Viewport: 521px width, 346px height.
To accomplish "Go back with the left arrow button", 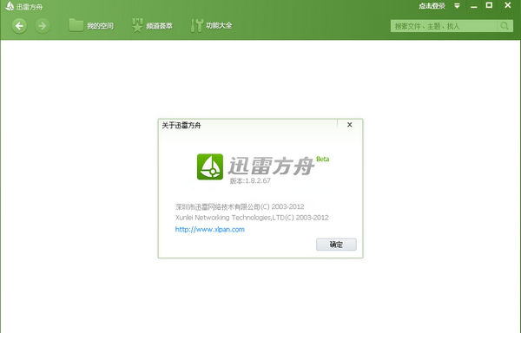I will (x=19, y=25).
